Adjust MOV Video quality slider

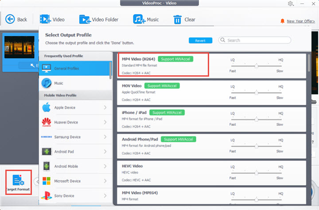pyautogui.click(x=257, y=93)
